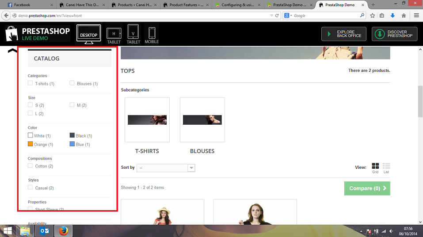This screenshot has width=423, height=237.
Task: Open the bookmarks list icon
Action: pos(382,15)
